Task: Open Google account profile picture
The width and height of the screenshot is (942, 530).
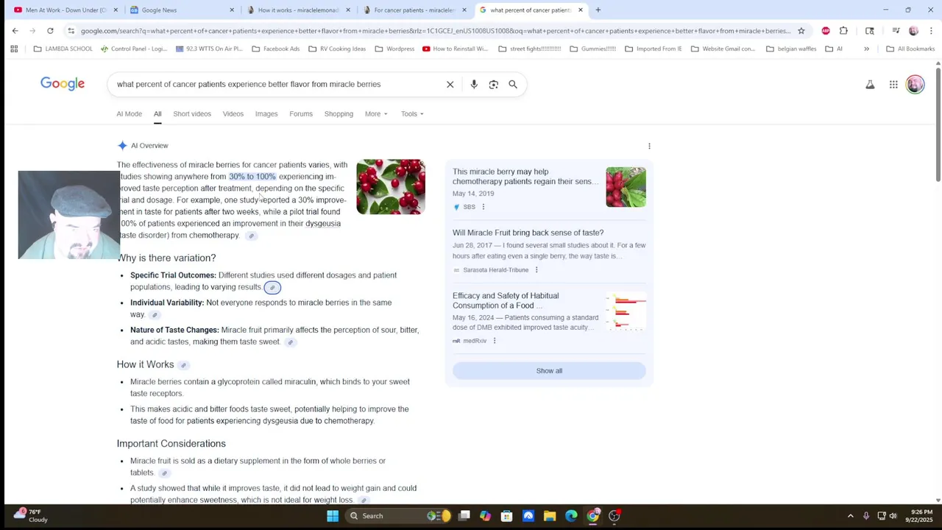Action: tap(916, 85)
